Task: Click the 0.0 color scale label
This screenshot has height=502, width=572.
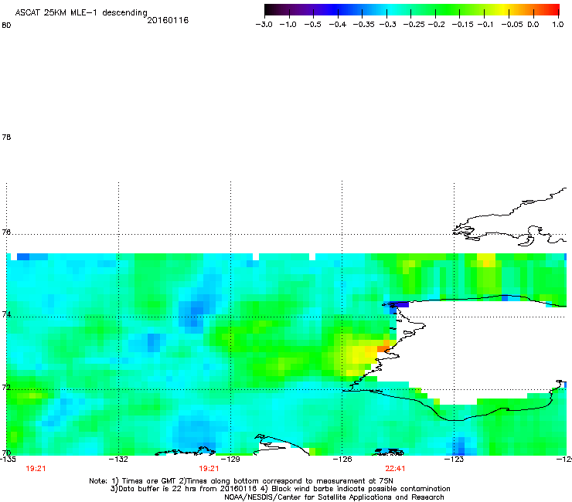Action: [x=533, y=25]
